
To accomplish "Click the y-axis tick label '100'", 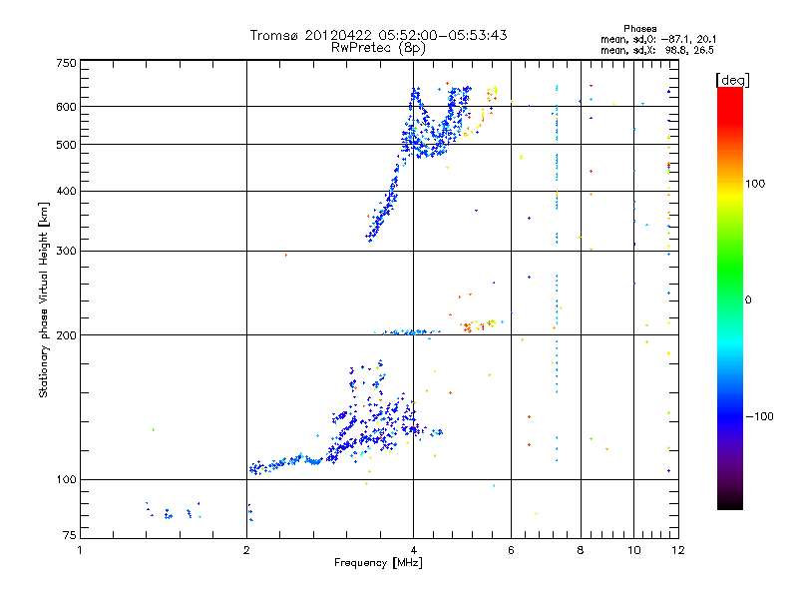I will pos(66,480).
